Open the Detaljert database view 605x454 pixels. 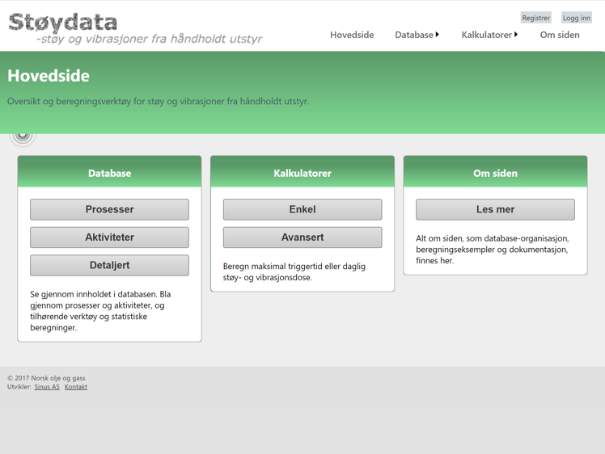coord(109,265)
